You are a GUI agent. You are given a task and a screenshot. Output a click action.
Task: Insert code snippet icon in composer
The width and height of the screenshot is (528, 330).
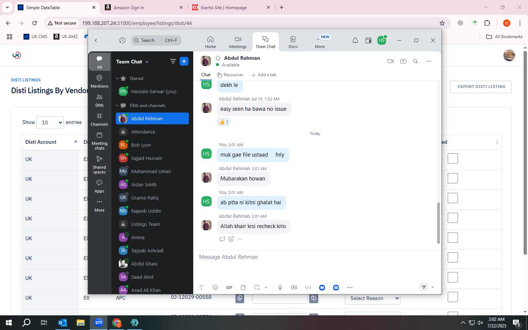pos(308,287)
